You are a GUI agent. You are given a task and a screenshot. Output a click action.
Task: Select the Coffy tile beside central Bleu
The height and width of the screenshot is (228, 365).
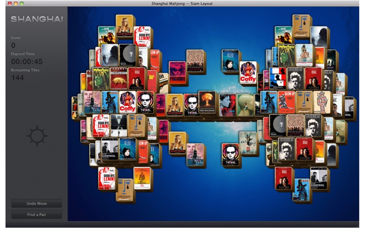click(248, 73)
